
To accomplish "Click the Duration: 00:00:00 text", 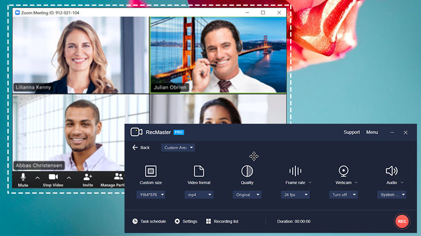I will 294,221.
